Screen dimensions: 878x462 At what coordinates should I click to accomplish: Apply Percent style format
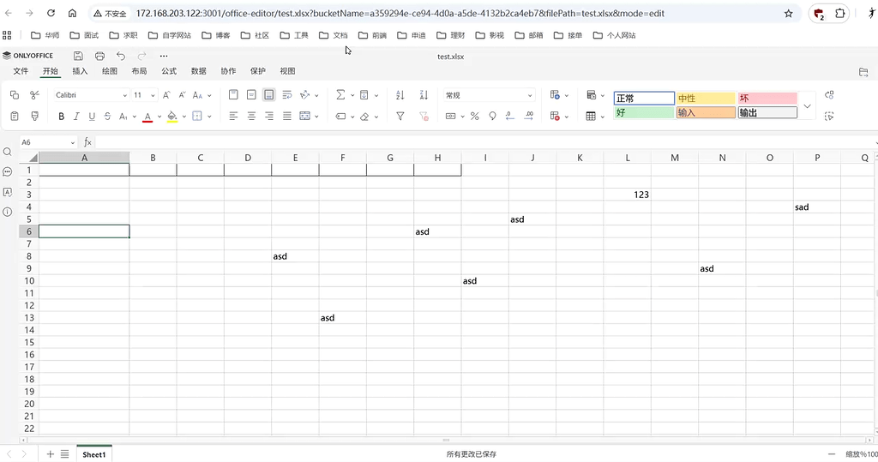tap(475, 116)
